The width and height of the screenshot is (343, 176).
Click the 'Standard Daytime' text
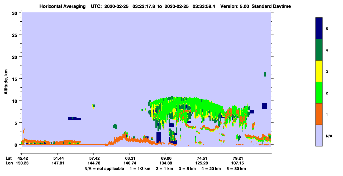point(271,6)
